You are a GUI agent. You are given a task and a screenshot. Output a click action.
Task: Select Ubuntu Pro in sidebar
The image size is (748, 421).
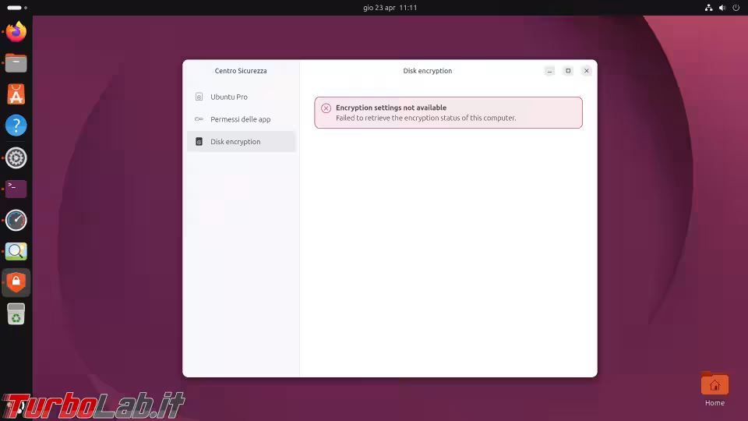click(228, 97)
